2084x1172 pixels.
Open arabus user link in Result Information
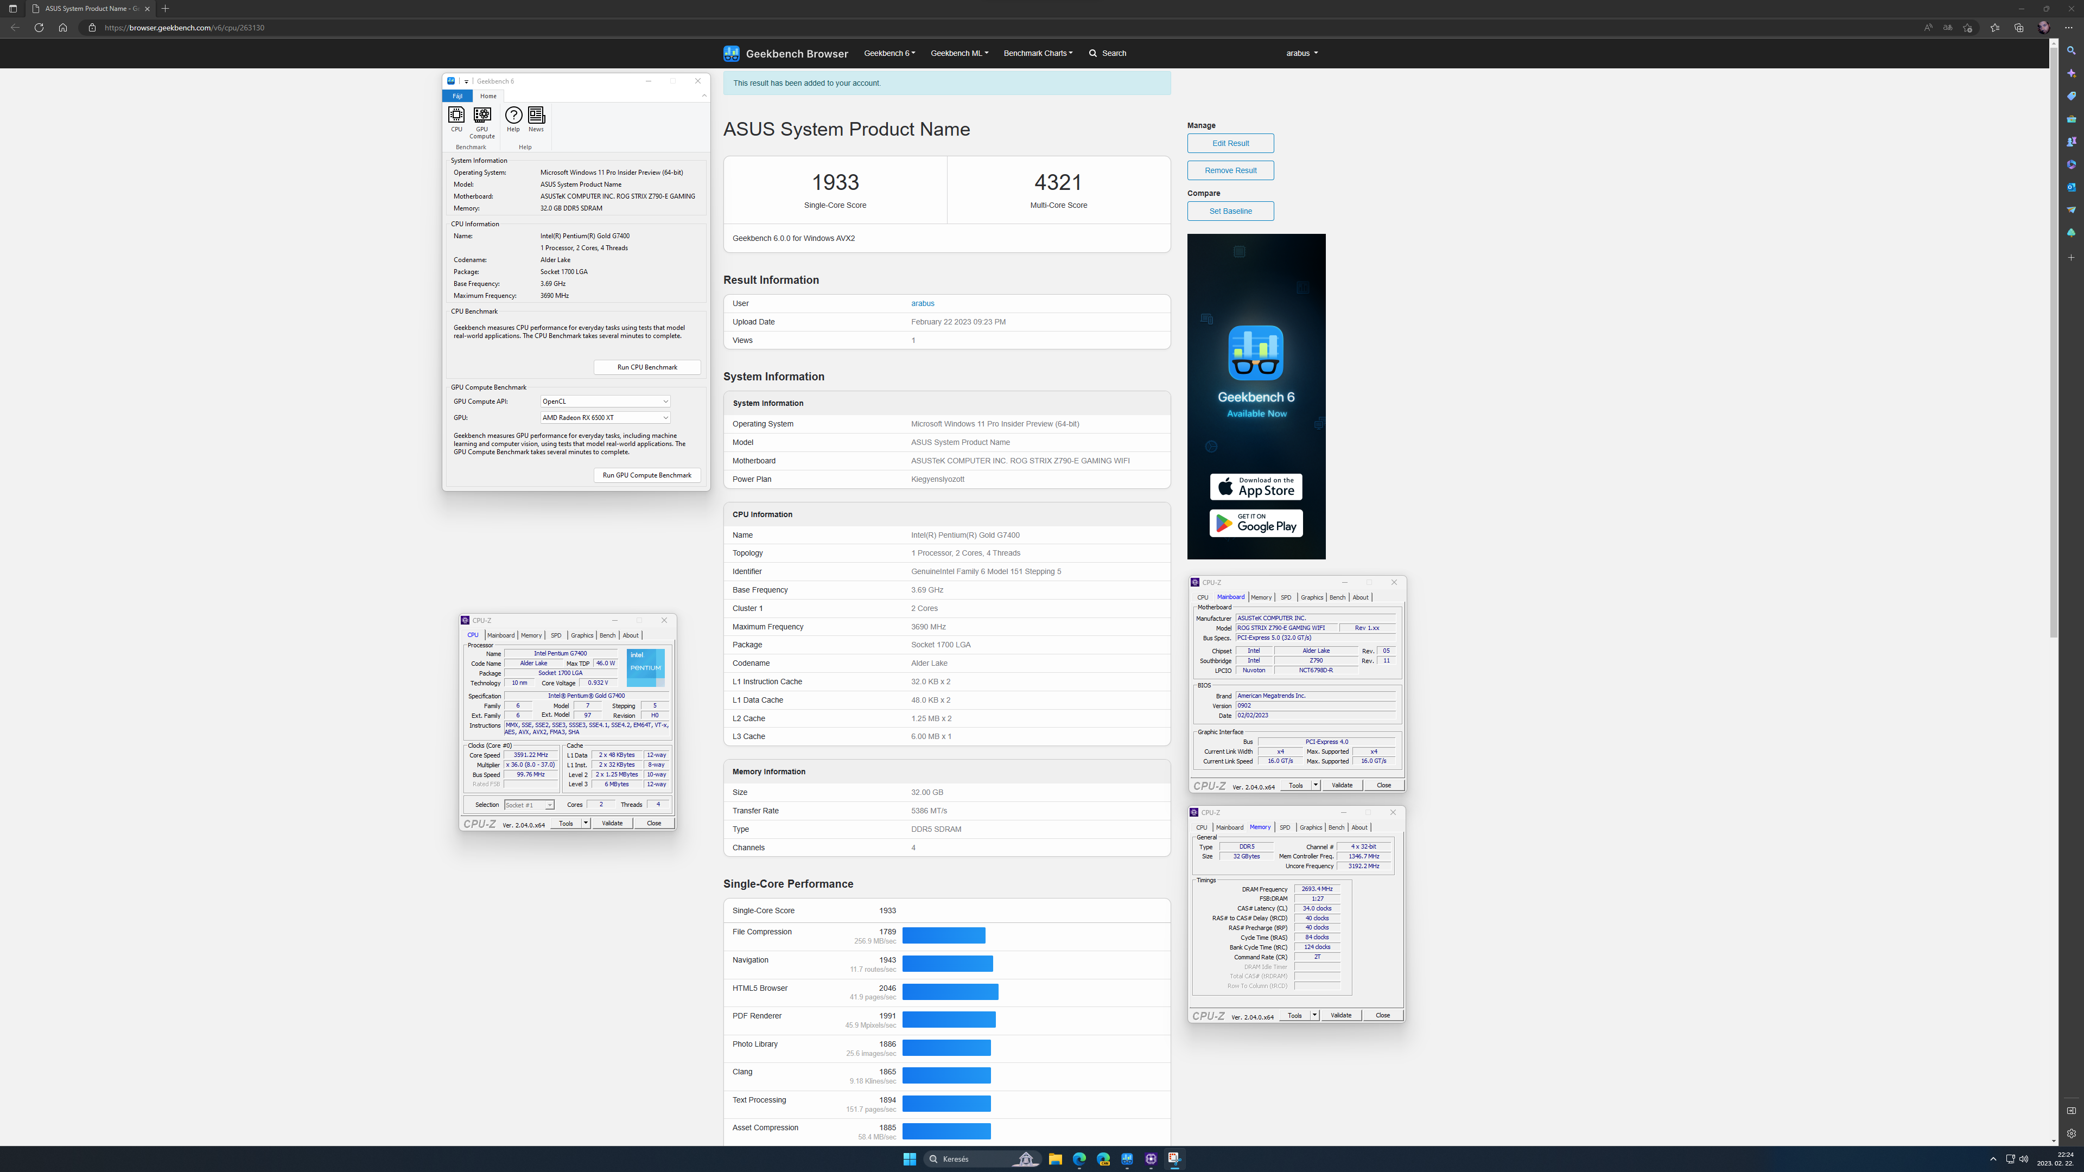point(922,303)
